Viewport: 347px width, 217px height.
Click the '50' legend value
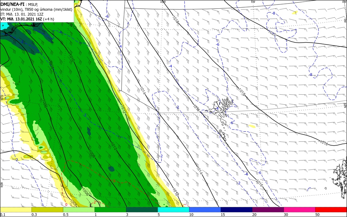[318, 215]
